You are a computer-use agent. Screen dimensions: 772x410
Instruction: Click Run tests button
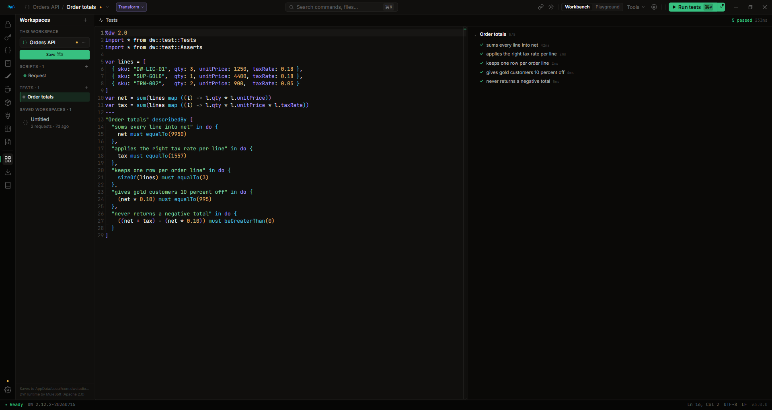[693, 7]
